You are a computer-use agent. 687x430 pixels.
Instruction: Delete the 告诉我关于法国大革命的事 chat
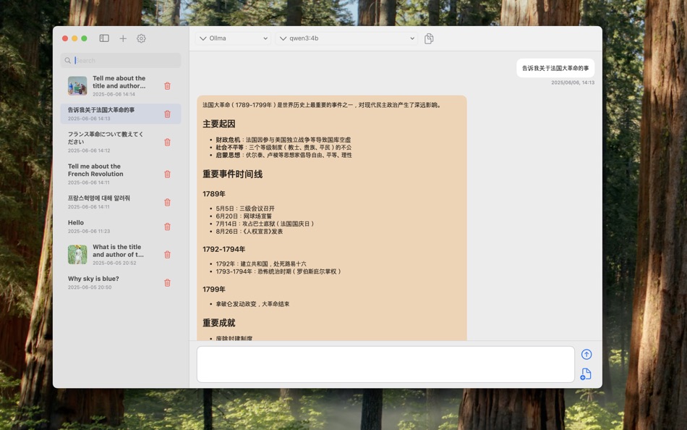(x=167, y=114)
